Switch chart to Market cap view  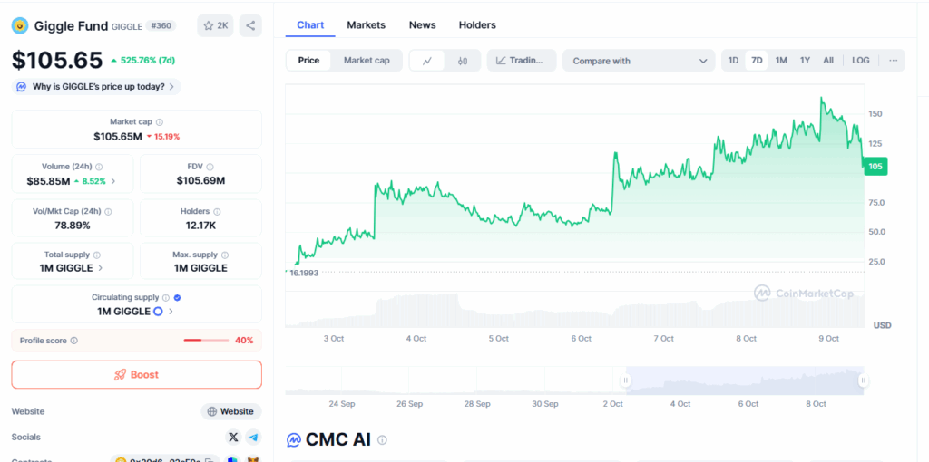(x=367, y=61)
